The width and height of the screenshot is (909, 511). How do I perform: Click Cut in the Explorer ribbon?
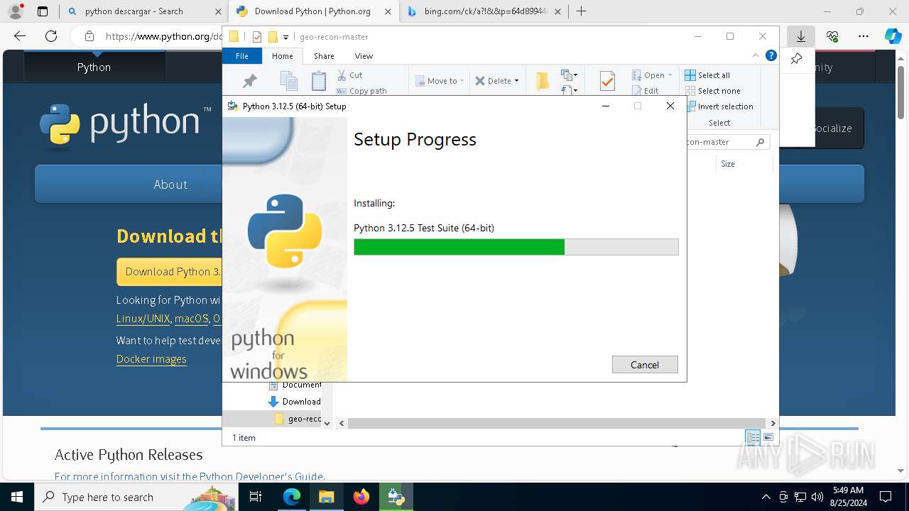pyautogui.click(x=349, y=75)
